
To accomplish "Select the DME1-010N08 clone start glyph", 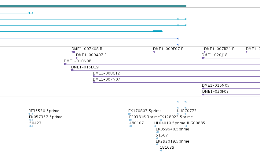I will [x=65, y=64].
